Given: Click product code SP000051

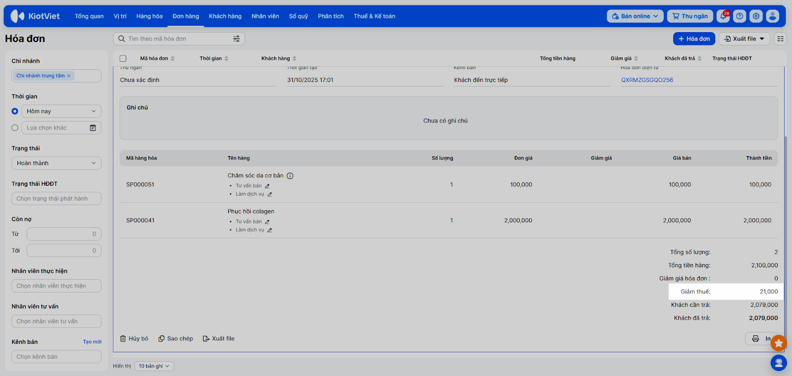Looking at the screenshot, I should [x=140, y=185].
